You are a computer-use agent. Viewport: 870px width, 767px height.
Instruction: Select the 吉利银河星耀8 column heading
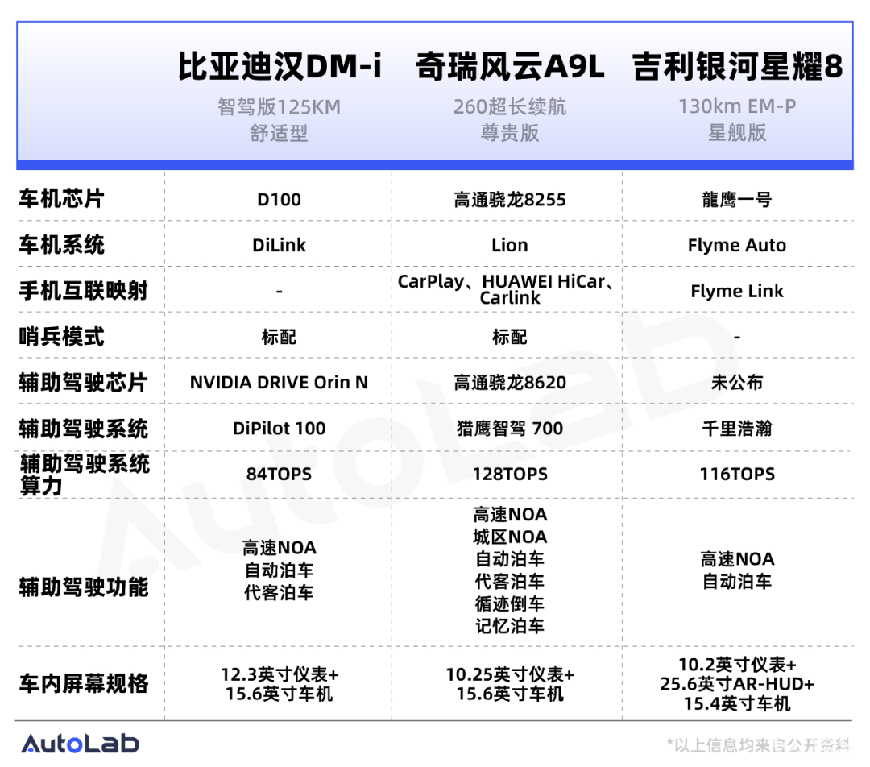pyautogui.click(x=737, y=67)
